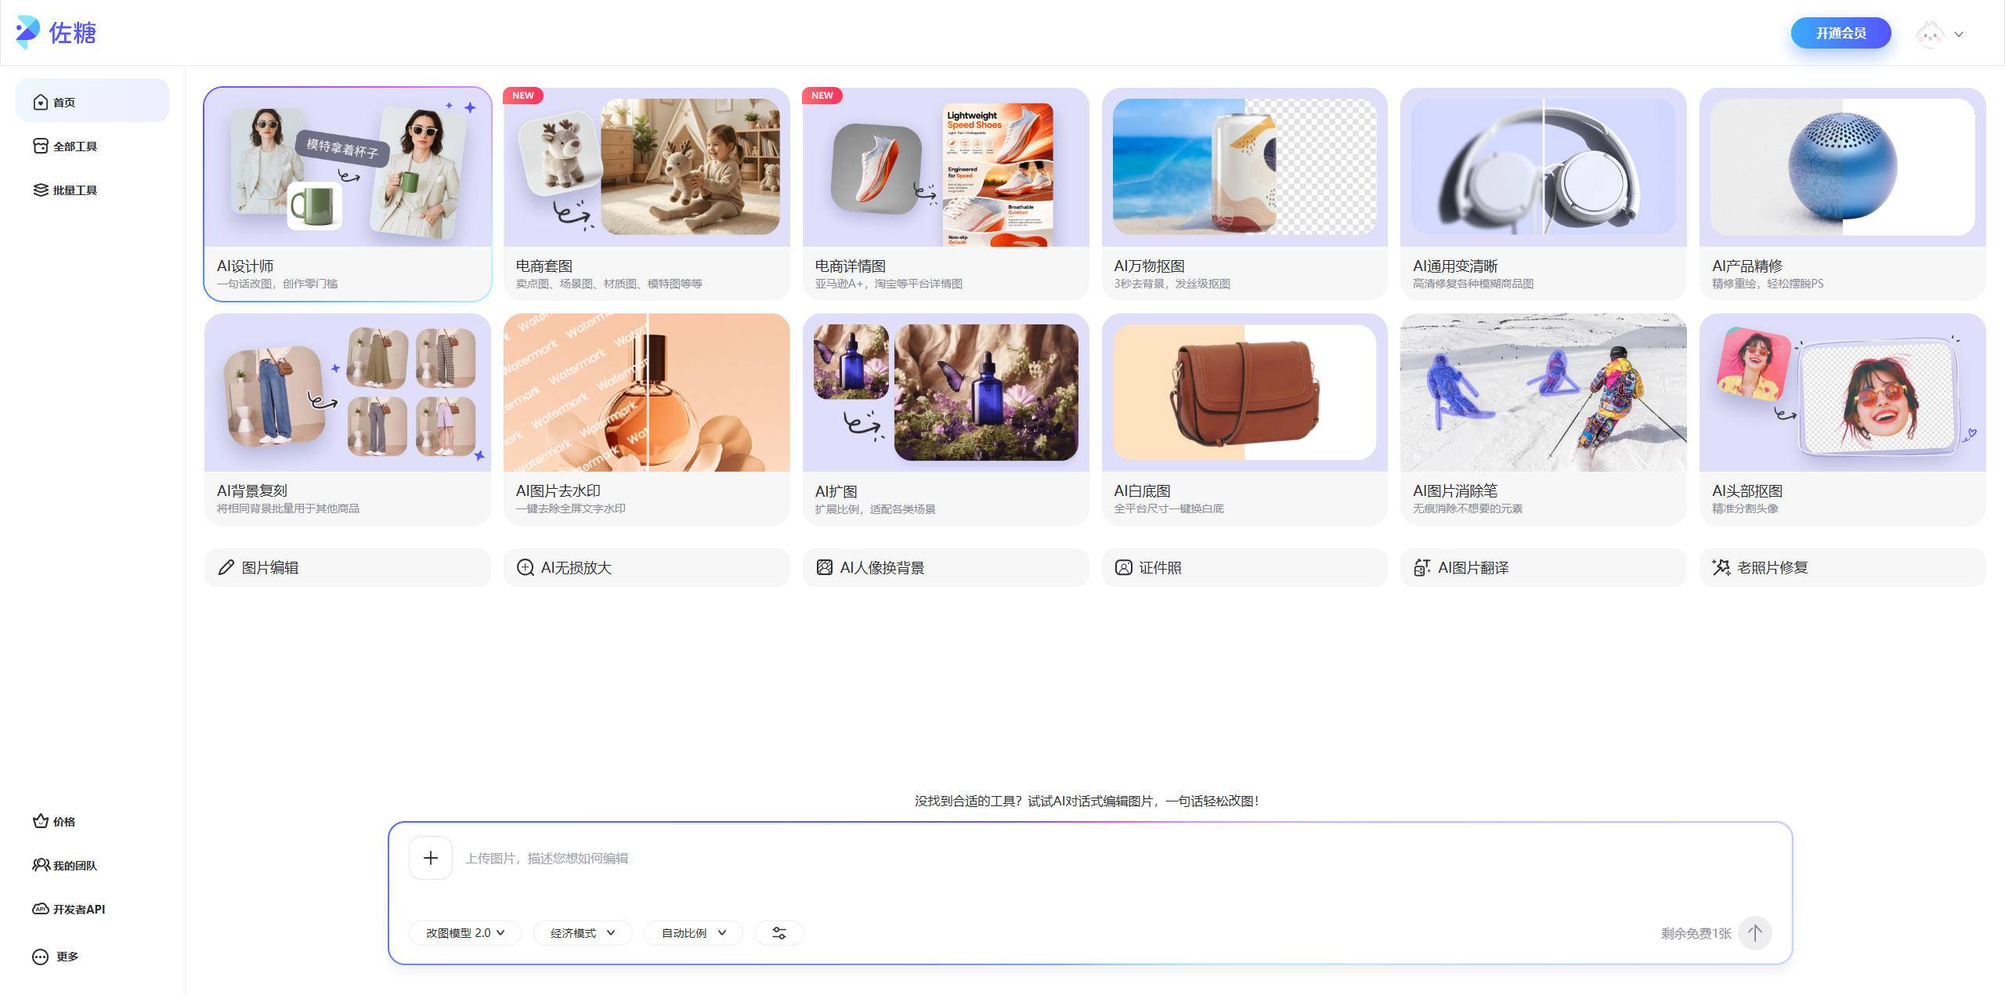Click the user avatar icon
The image size is (2005, 995).
[1930, 34]
